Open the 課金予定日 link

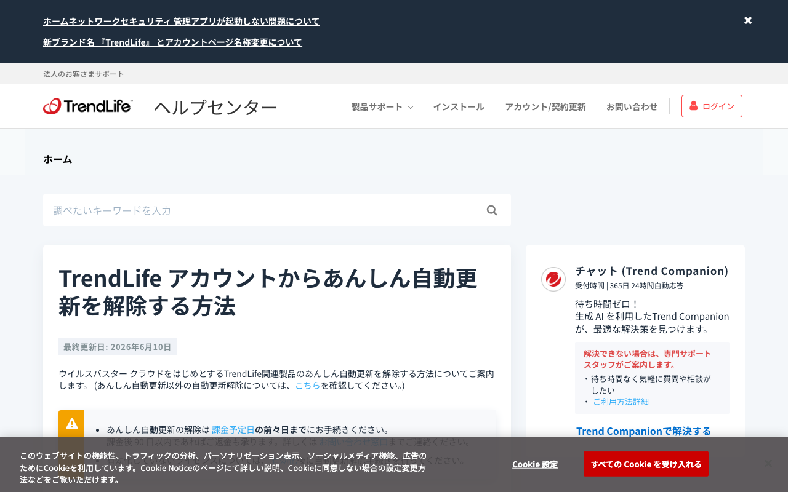pos(233,429)
